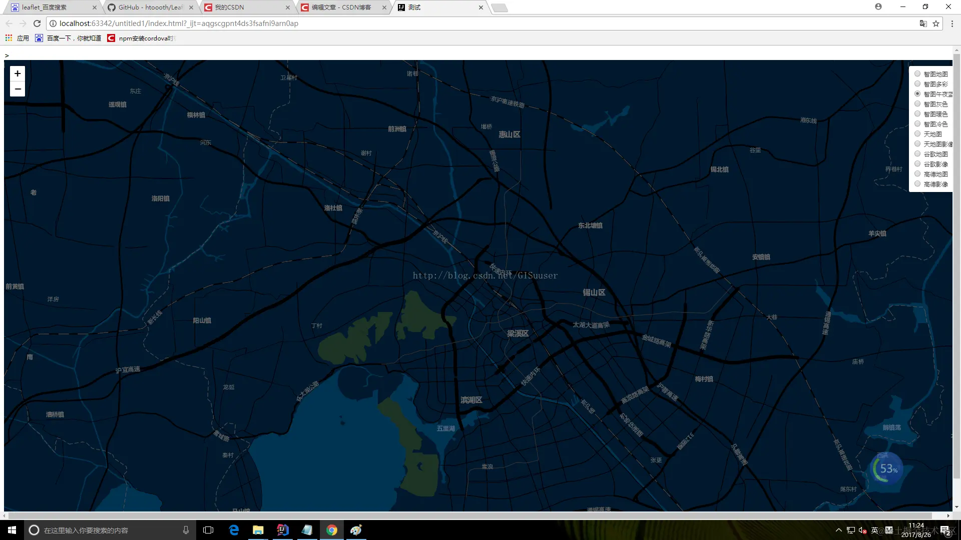The width and height of the screenshot is (961, 540).
Task: Click the address bar URL field
Action: click(x=450, y=23)
